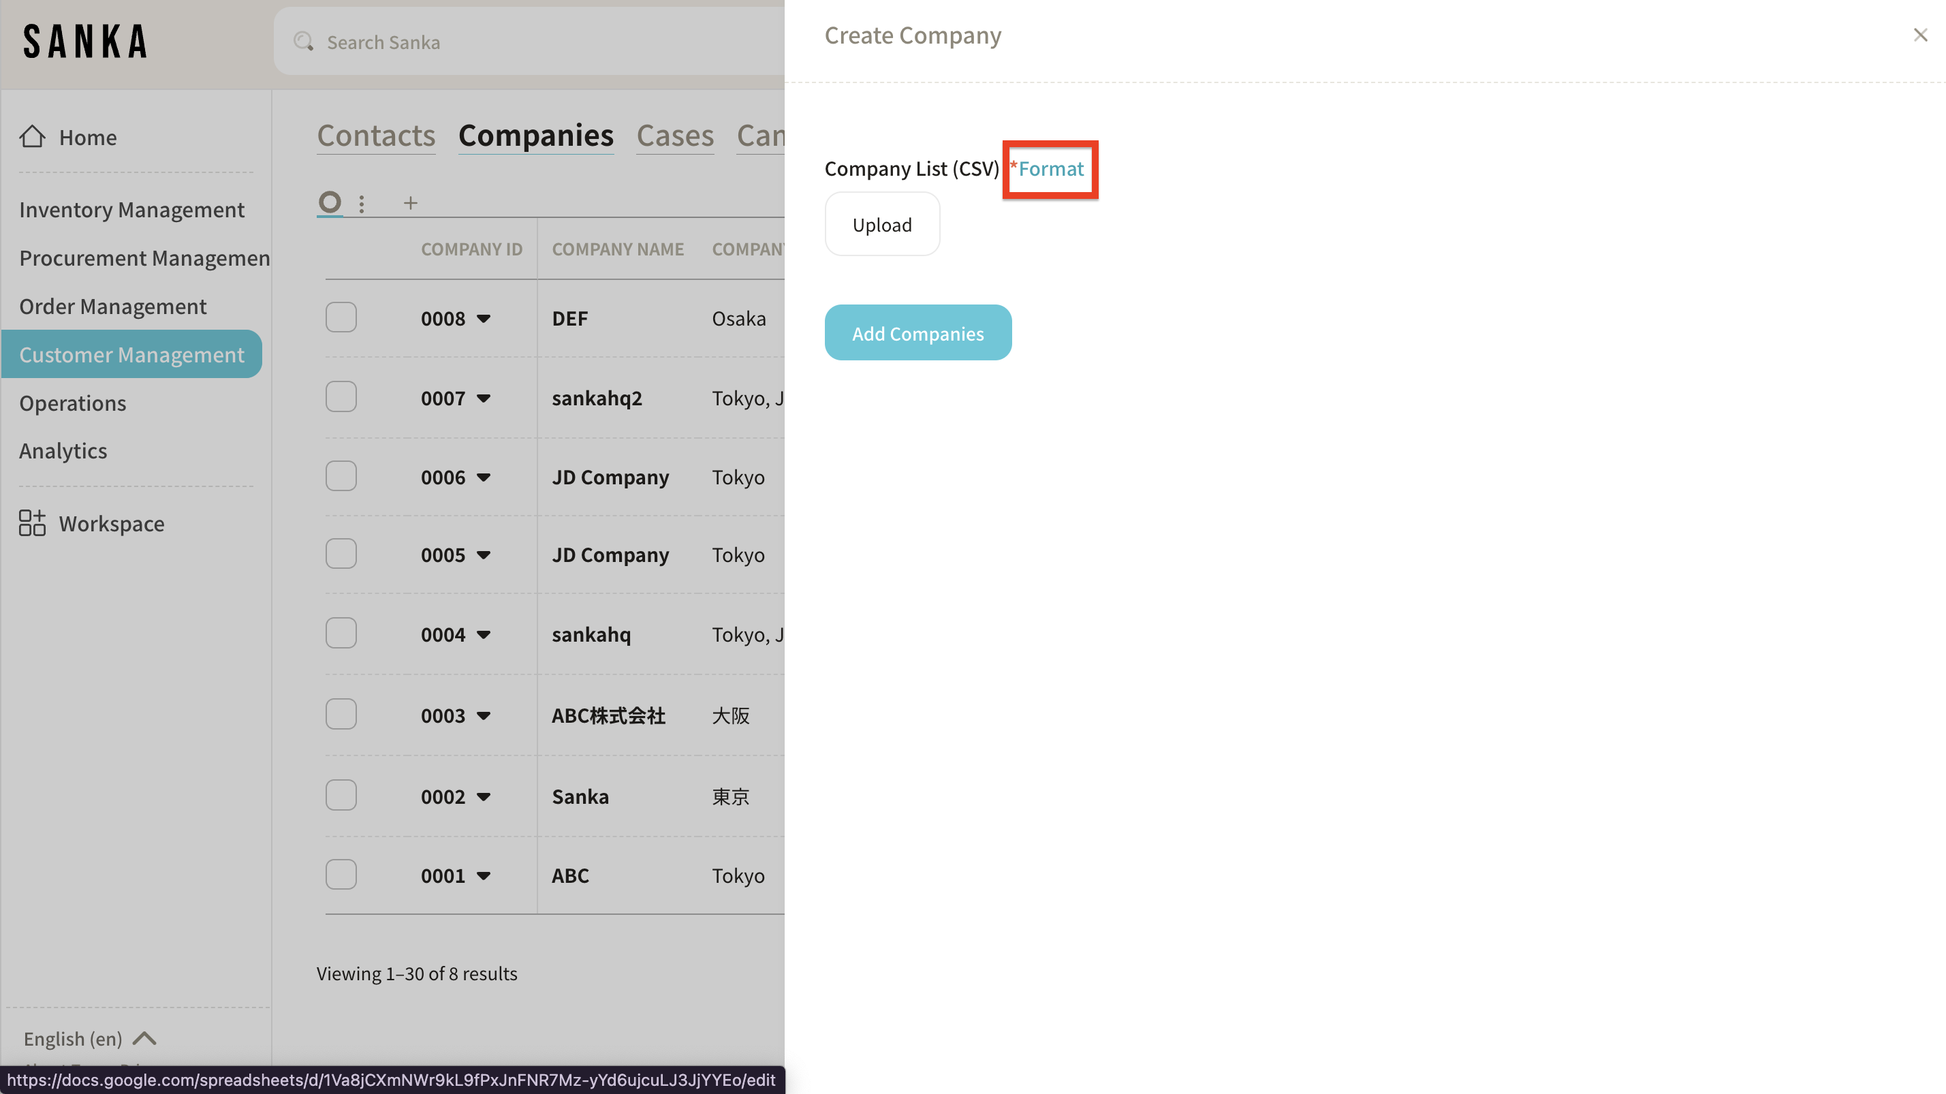Click the Upload CSV button

pyautogui.click(x=881, y=224)
